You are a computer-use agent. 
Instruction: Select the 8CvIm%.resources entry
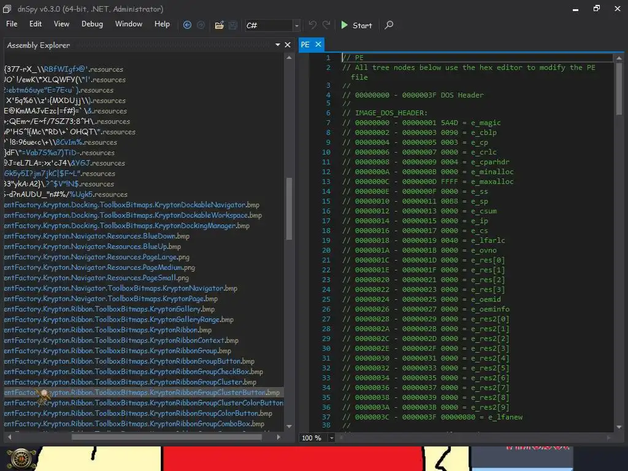click(x=61, y=142)
